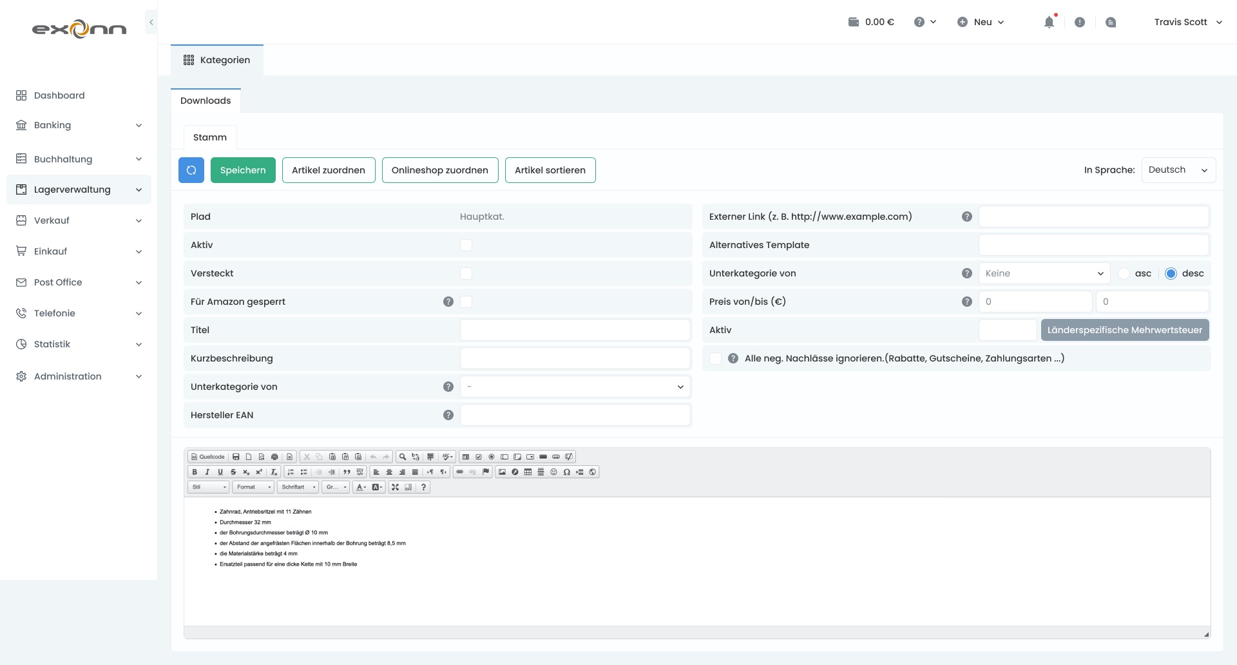The height and width of the screenshot is (665, 1237).
Task: Insert an anchor with the flag icon
Action: pos(486,472)
